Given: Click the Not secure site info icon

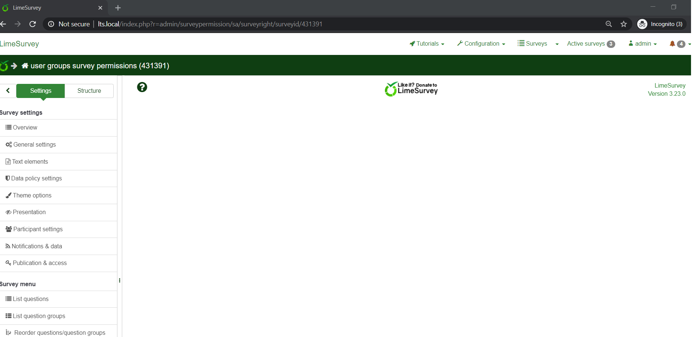Looking at the screenshot, I should (x=51, y=24).
